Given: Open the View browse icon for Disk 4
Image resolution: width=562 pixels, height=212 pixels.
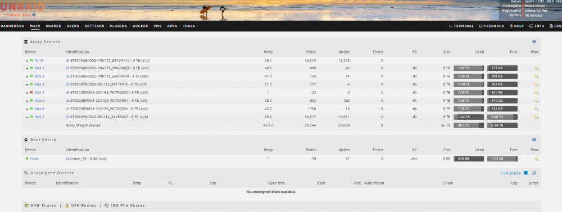Looking at the screenshot, I should pos(536,93).
